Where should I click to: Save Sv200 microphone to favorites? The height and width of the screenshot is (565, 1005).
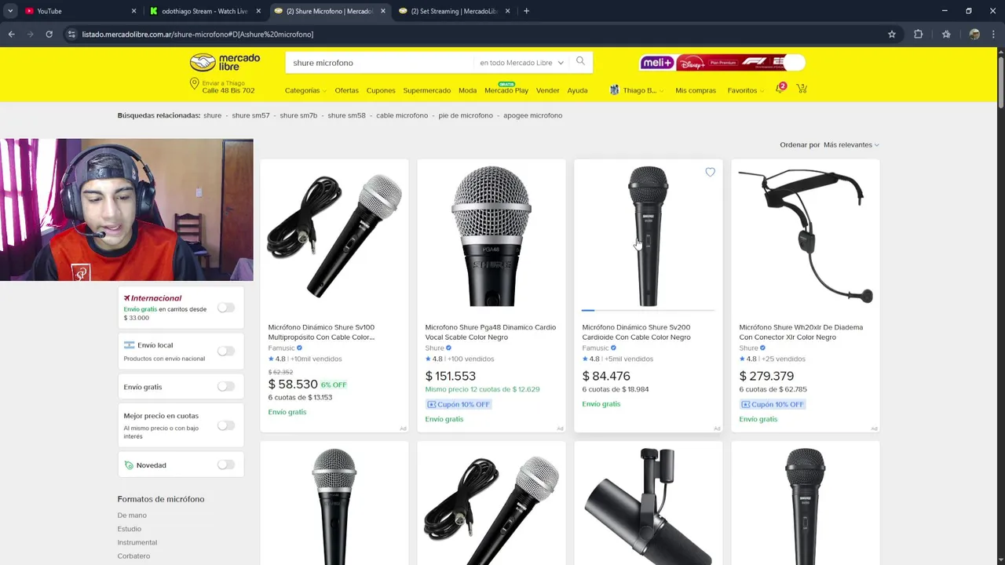pyautogui.click(x=710, y=173)
